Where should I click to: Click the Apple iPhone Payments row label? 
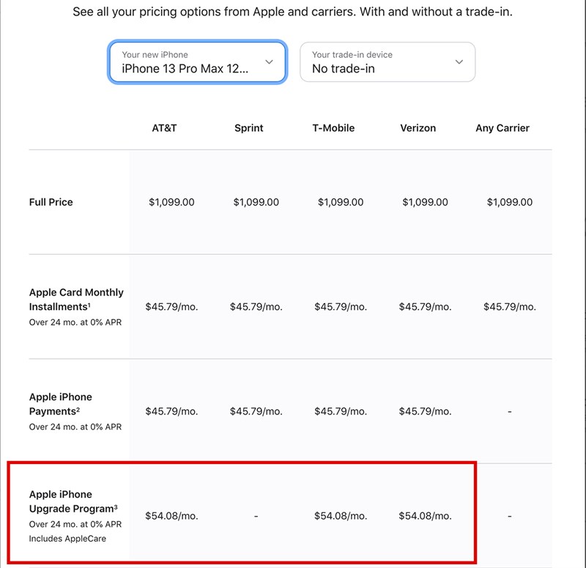tap(61, 404)
